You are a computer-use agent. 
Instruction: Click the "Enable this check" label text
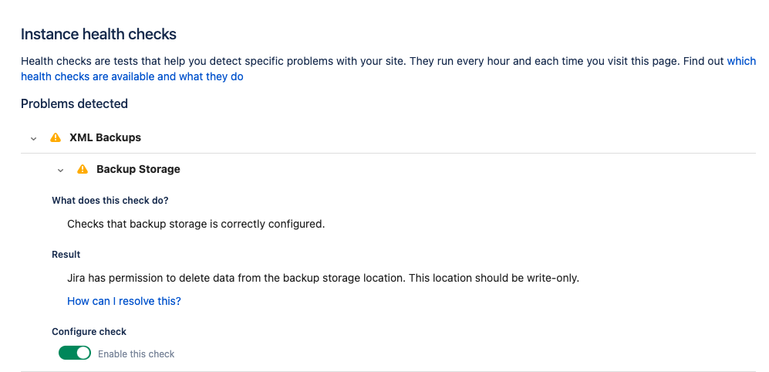pyautogui.click(x=137, y=354)
